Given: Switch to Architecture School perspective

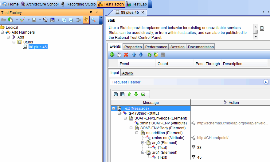Looking at the screenshot, I should click(x=40, y=4).
